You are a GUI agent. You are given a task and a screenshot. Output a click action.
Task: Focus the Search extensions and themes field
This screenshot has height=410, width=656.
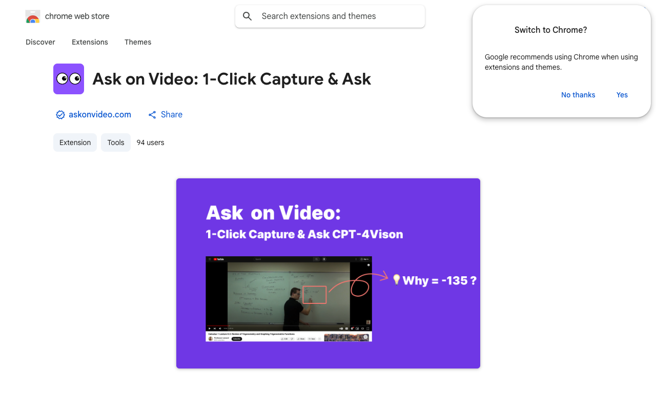tap(330, 16)
